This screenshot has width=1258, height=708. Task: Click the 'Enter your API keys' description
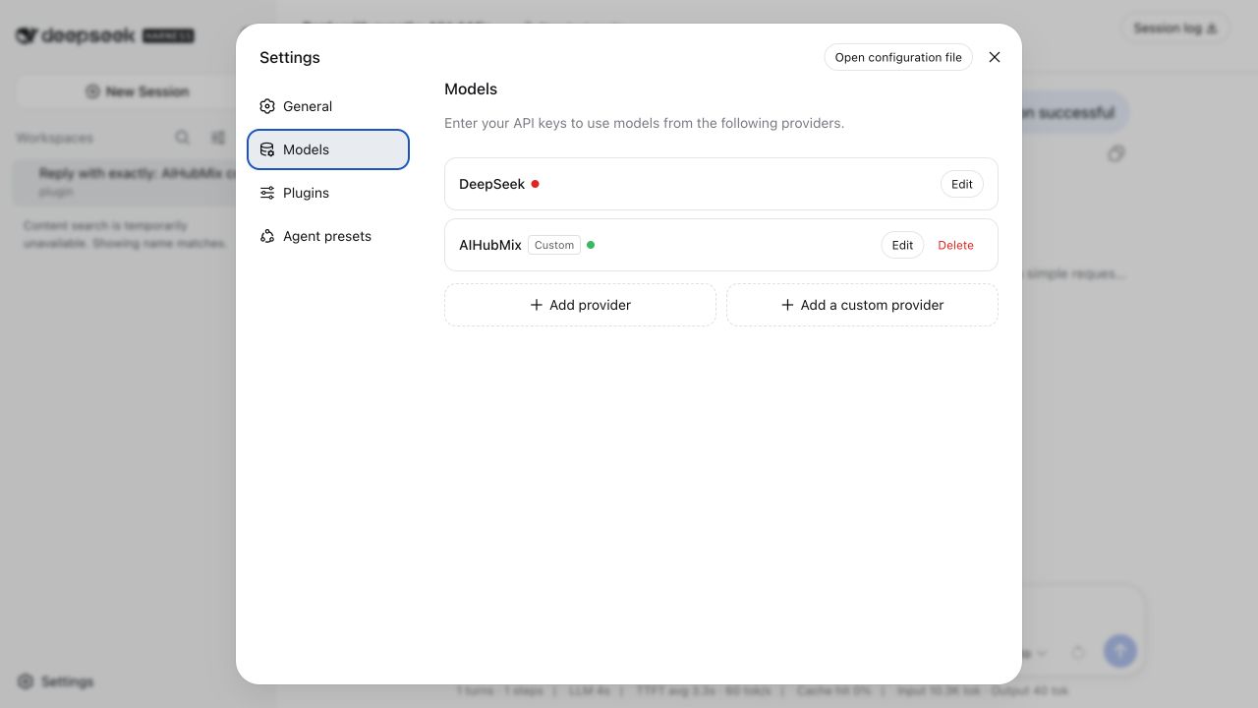644,123
